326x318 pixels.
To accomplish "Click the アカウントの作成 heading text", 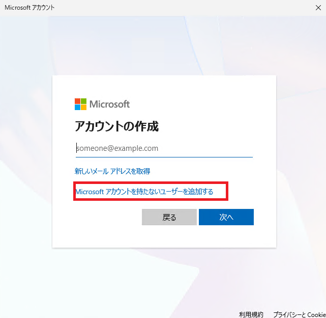I will 116,126.
